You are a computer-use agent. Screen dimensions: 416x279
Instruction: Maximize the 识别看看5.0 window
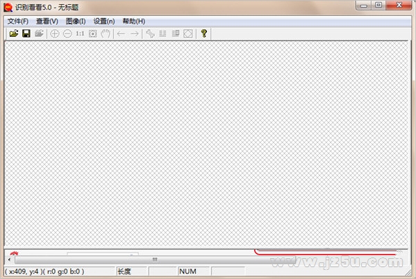click(378, 6)
